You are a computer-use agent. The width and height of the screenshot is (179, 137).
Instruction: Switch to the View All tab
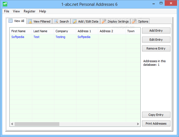(x=16, y=21)
